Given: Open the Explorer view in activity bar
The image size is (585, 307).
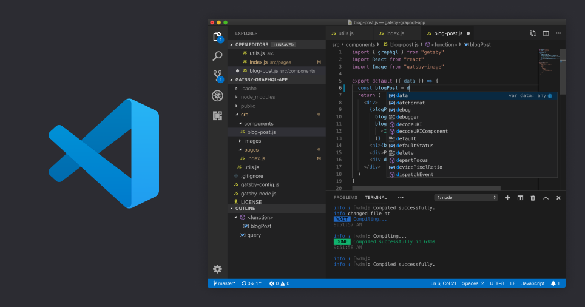Looking at the screenshot, I should coord(217,36).
